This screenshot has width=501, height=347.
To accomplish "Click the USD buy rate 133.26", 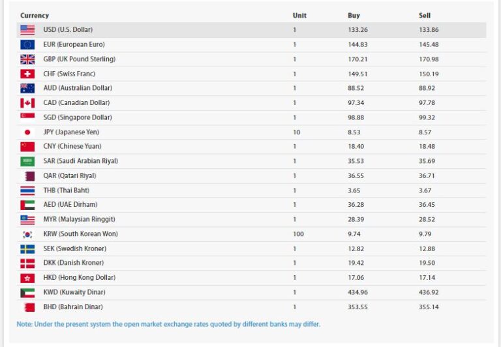I will coord(358,30).
